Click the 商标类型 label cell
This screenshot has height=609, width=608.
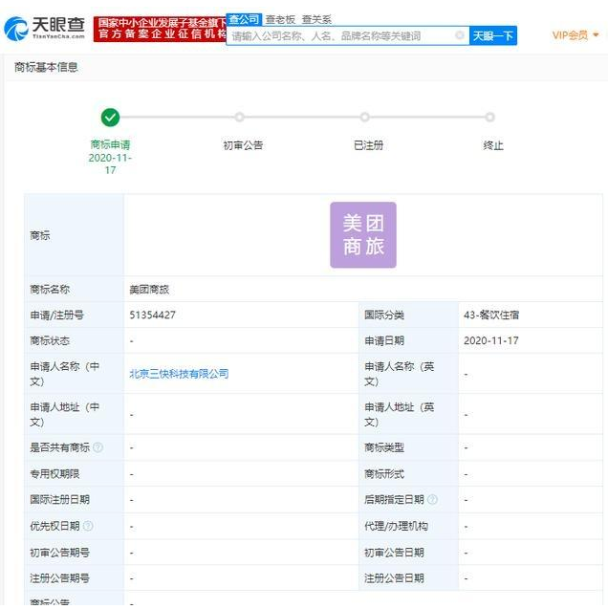coord(408,447)
